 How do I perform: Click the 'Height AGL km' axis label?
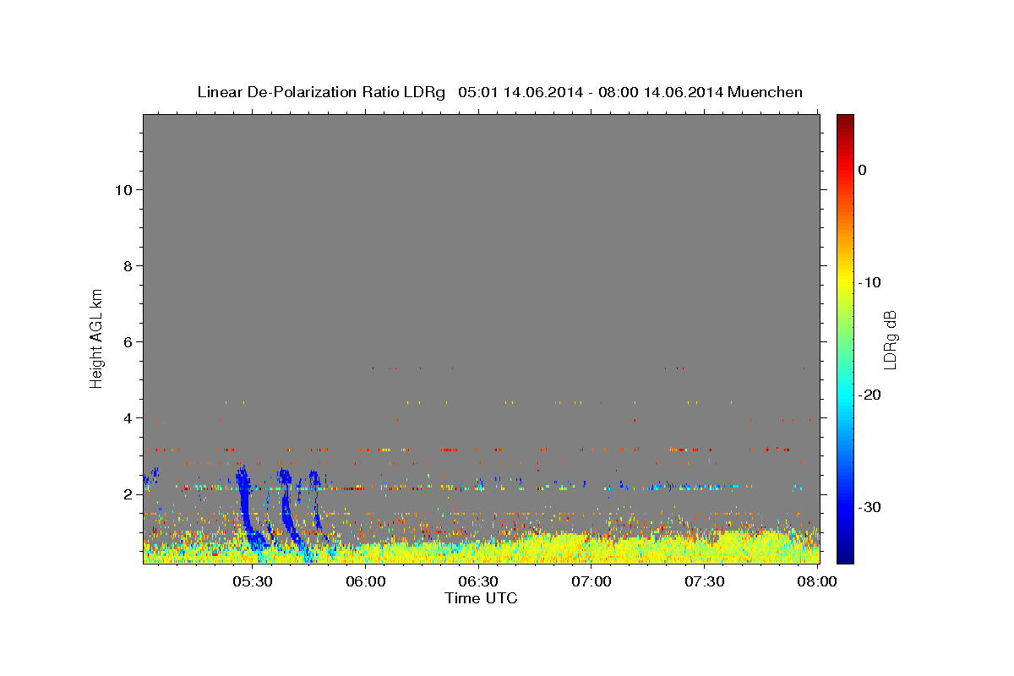coord(96,337)
